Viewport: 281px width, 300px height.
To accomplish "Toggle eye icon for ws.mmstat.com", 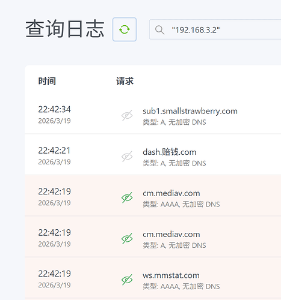I will (x=127, y=280).
